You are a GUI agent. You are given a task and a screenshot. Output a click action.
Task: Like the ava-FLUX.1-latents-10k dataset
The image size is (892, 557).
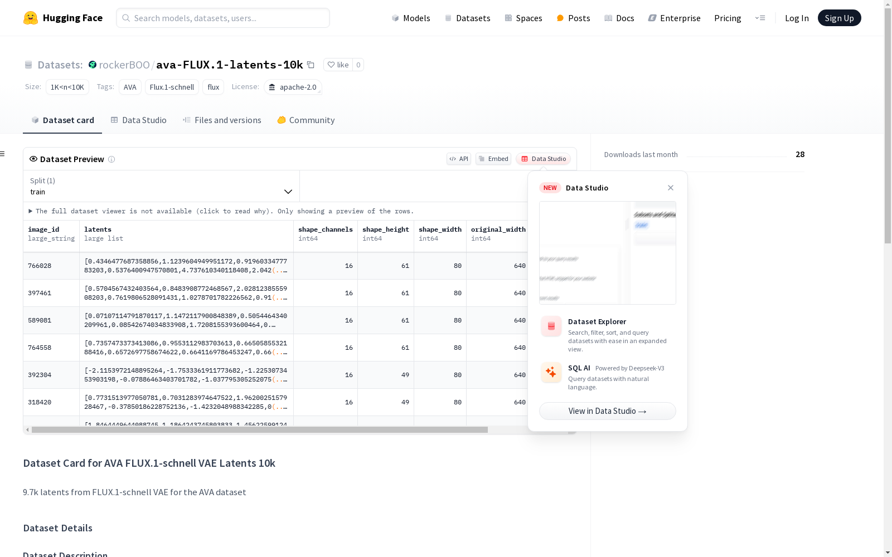[x=338, y=65]
